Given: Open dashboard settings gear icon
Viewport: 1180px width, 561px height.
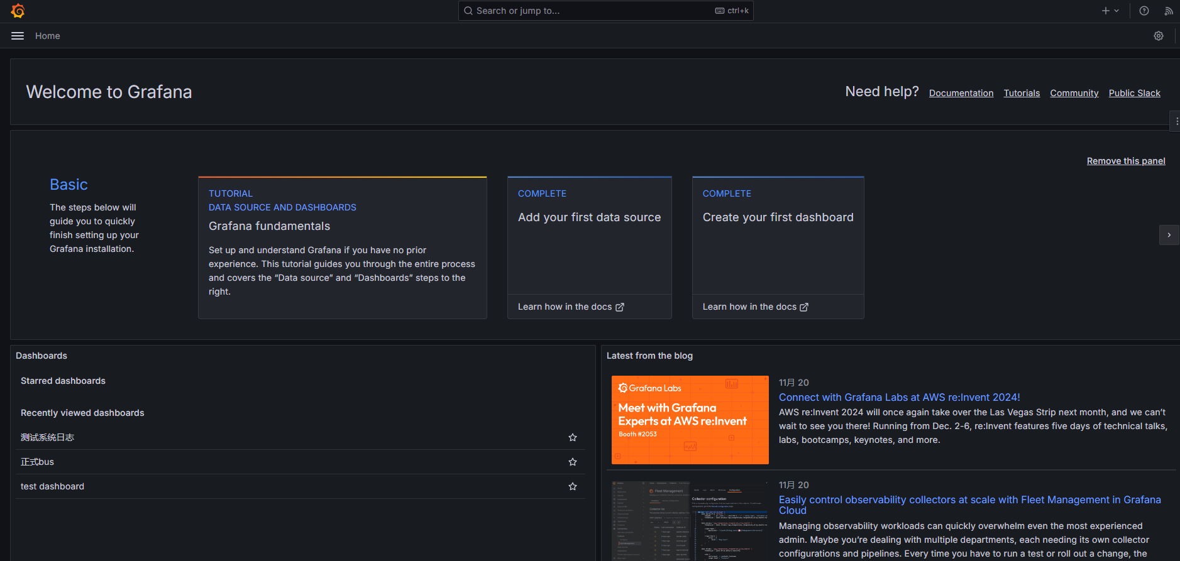Looking at the screenshot, I should [1159, 36].
